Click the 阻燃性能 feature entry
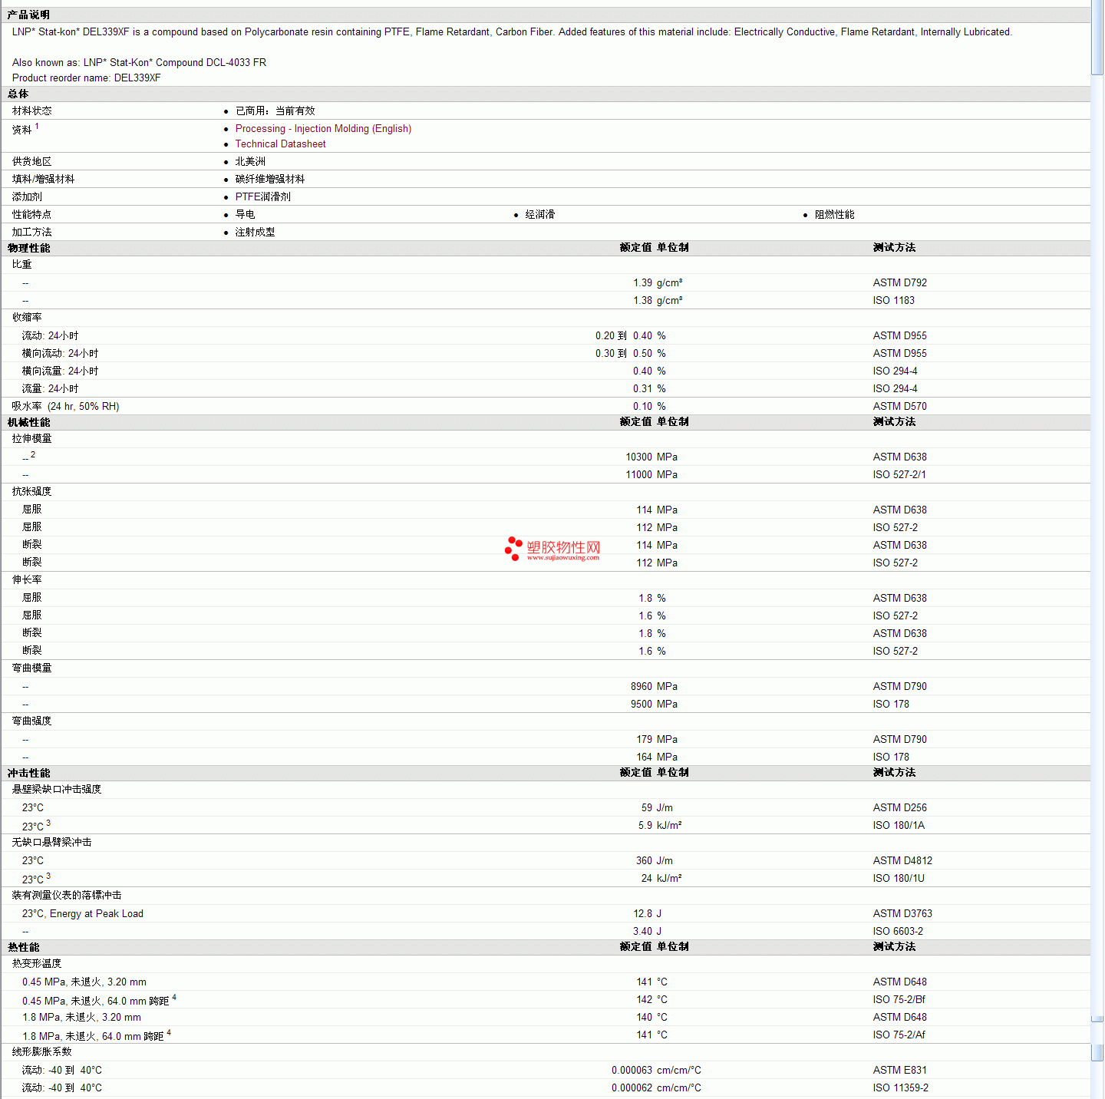This screenshot has width=1105, height=1099. [835, 215]
